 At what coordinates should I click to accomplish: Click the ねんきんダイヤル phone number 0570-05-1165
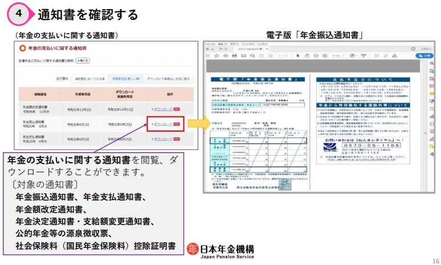click(x=371, y=145)
